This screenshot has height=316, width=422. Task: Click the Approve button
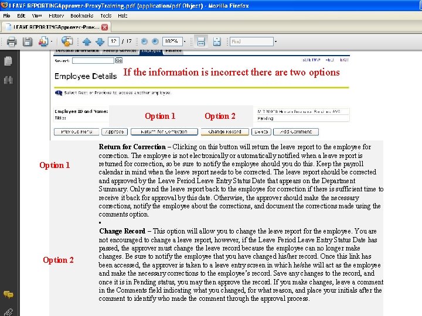[x=114, y=132]
